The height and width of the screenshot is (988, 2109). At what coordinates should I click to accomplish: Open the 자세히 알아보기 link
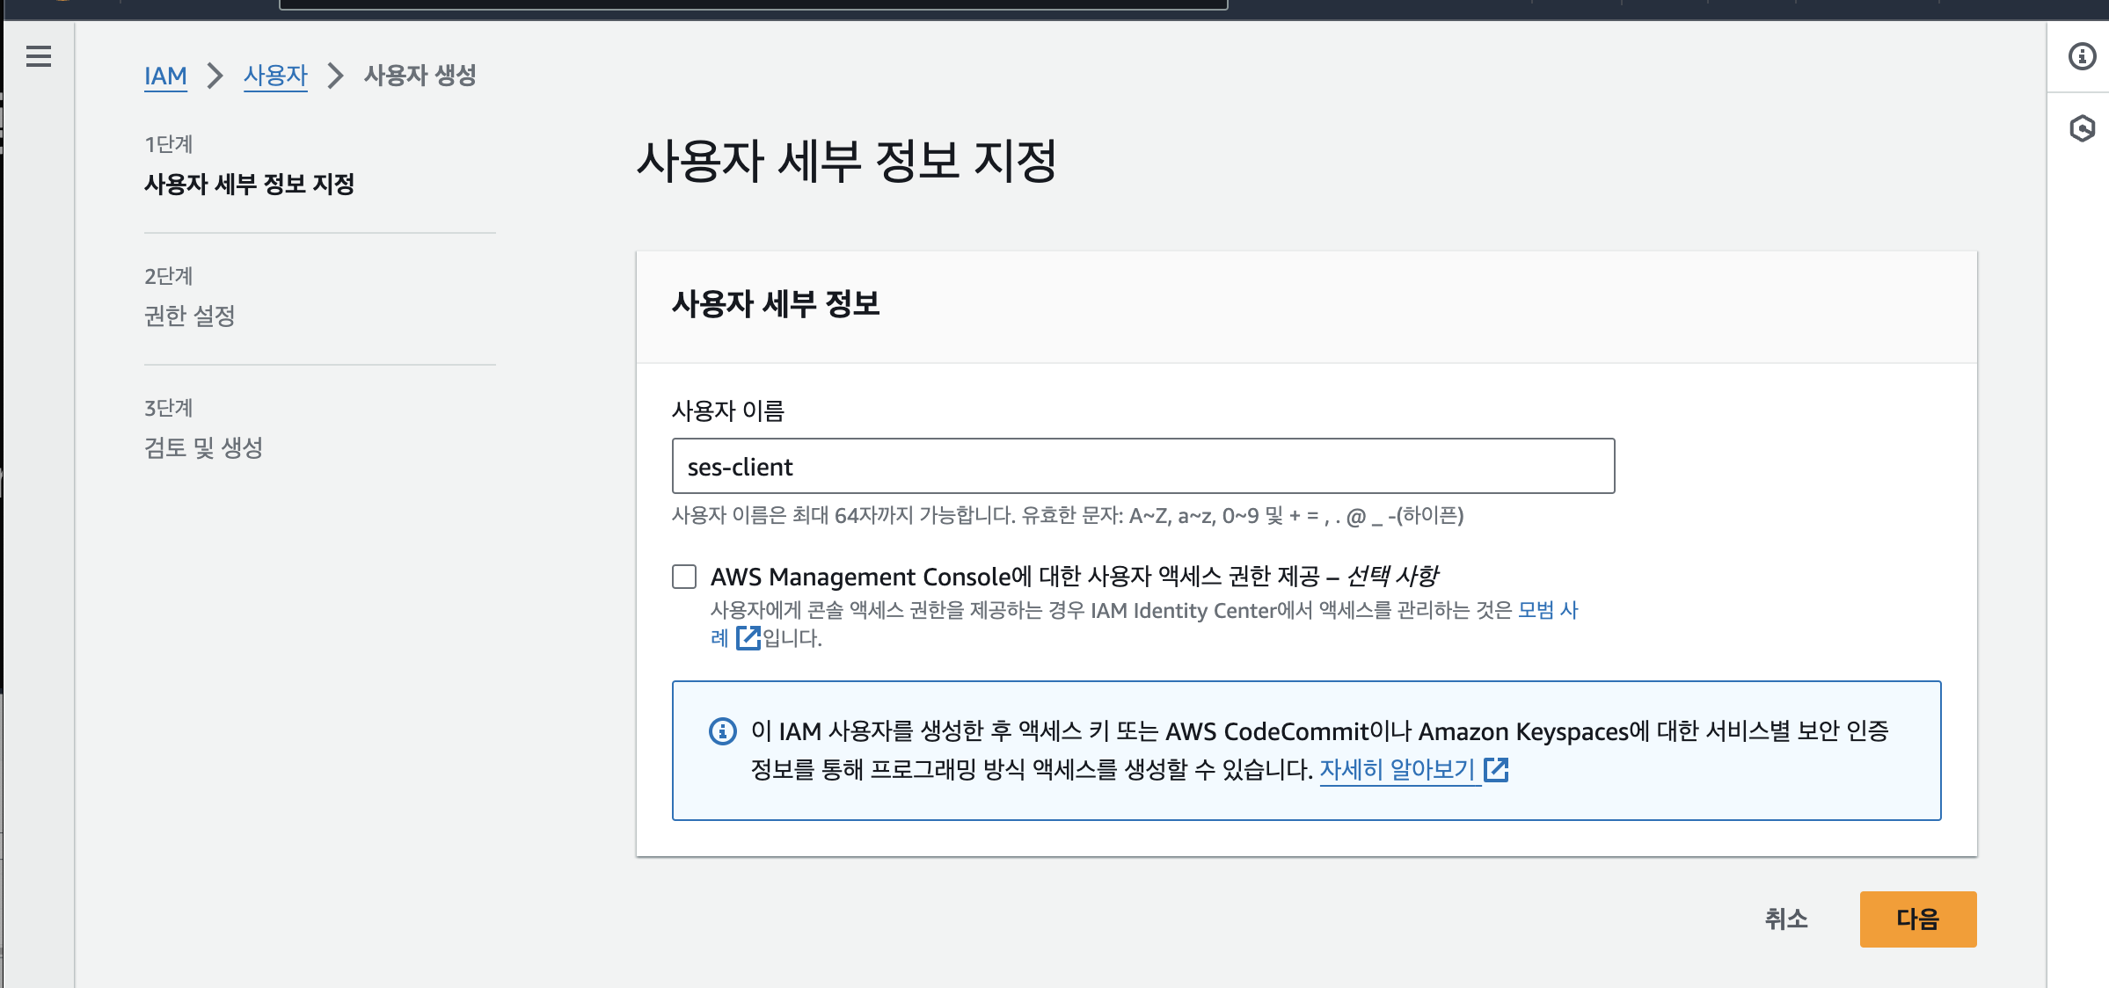tap(1397, 770)
